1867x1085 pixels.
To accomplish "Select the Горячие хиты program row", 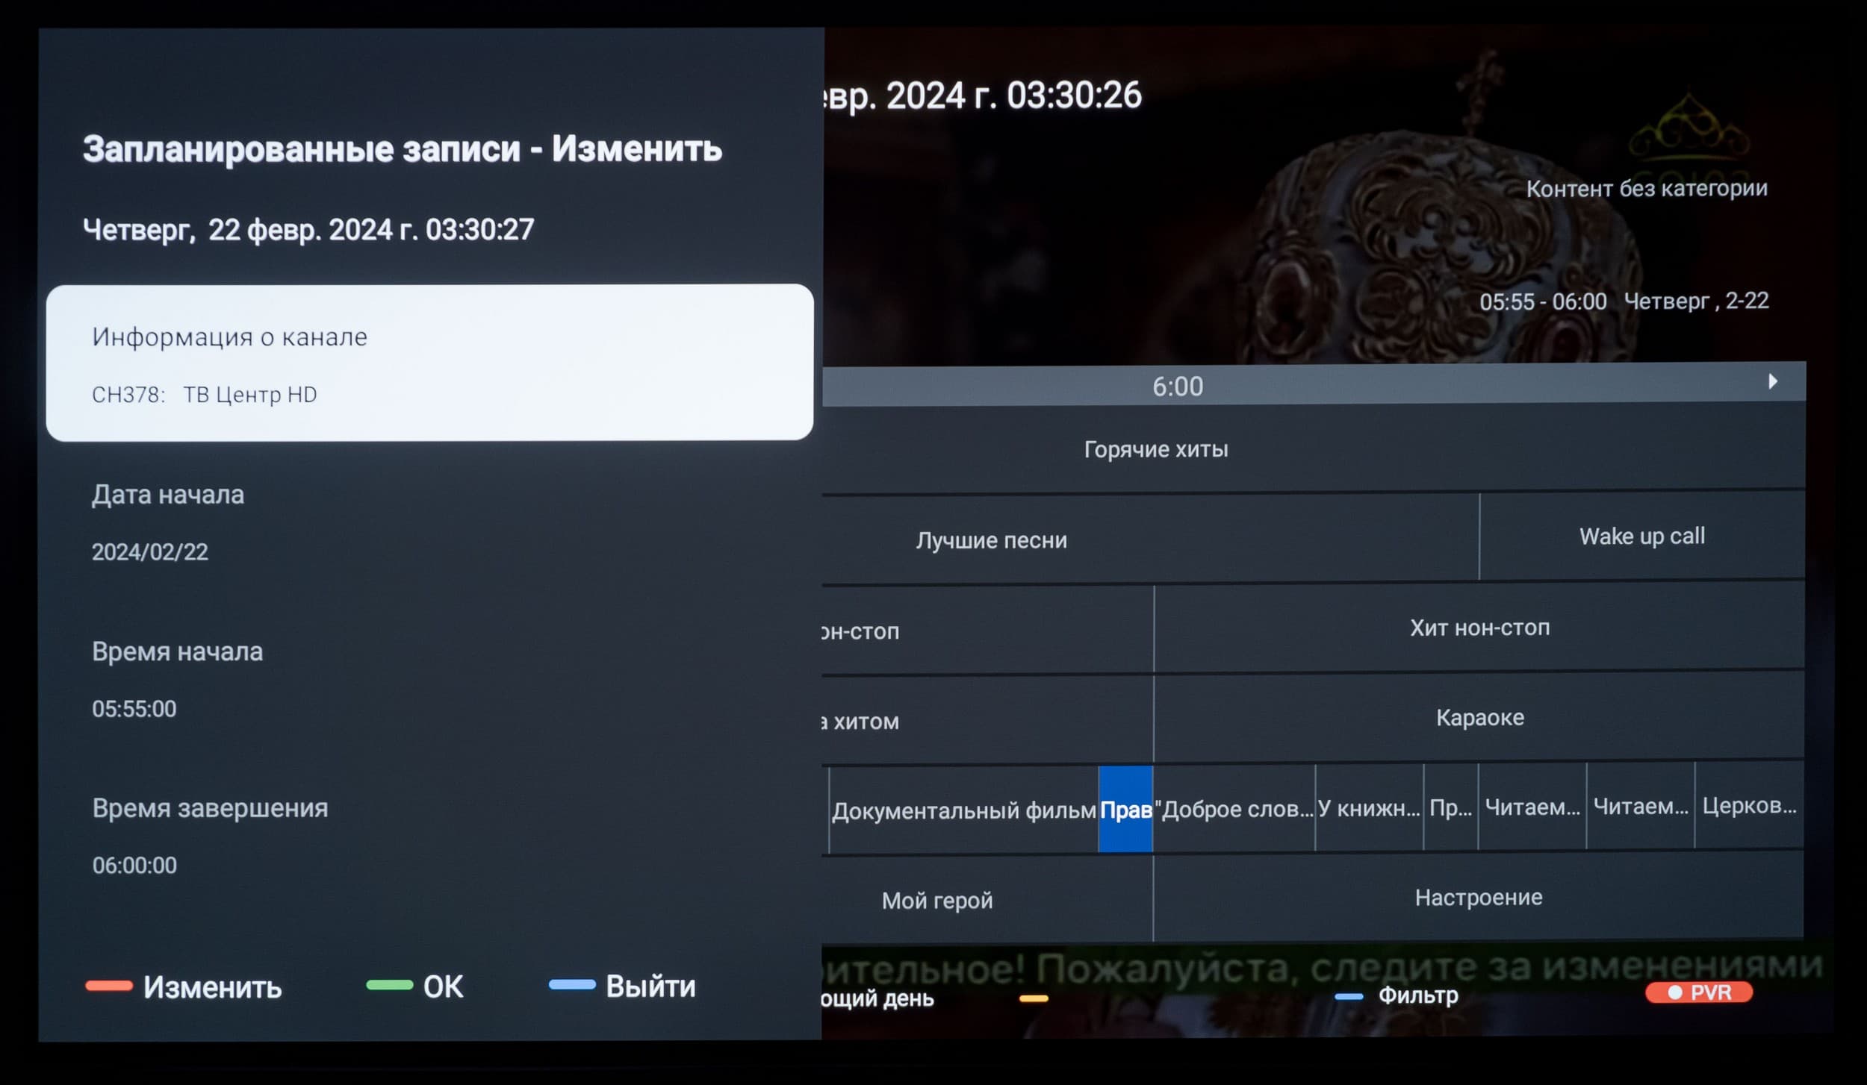I will 1155,449.
